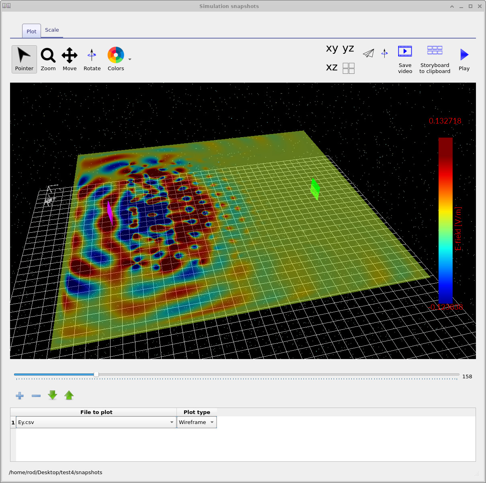486x483 pixels.
Task: Select the Rotate tool
Action: point(92,59)
